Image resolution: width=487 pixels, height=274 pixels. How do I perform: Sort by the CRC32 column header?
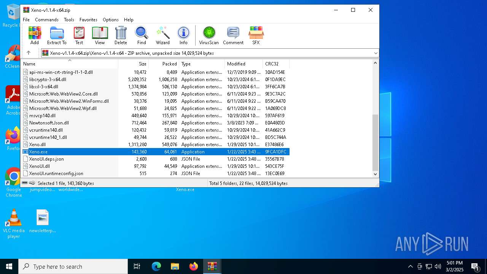[276, 64]
